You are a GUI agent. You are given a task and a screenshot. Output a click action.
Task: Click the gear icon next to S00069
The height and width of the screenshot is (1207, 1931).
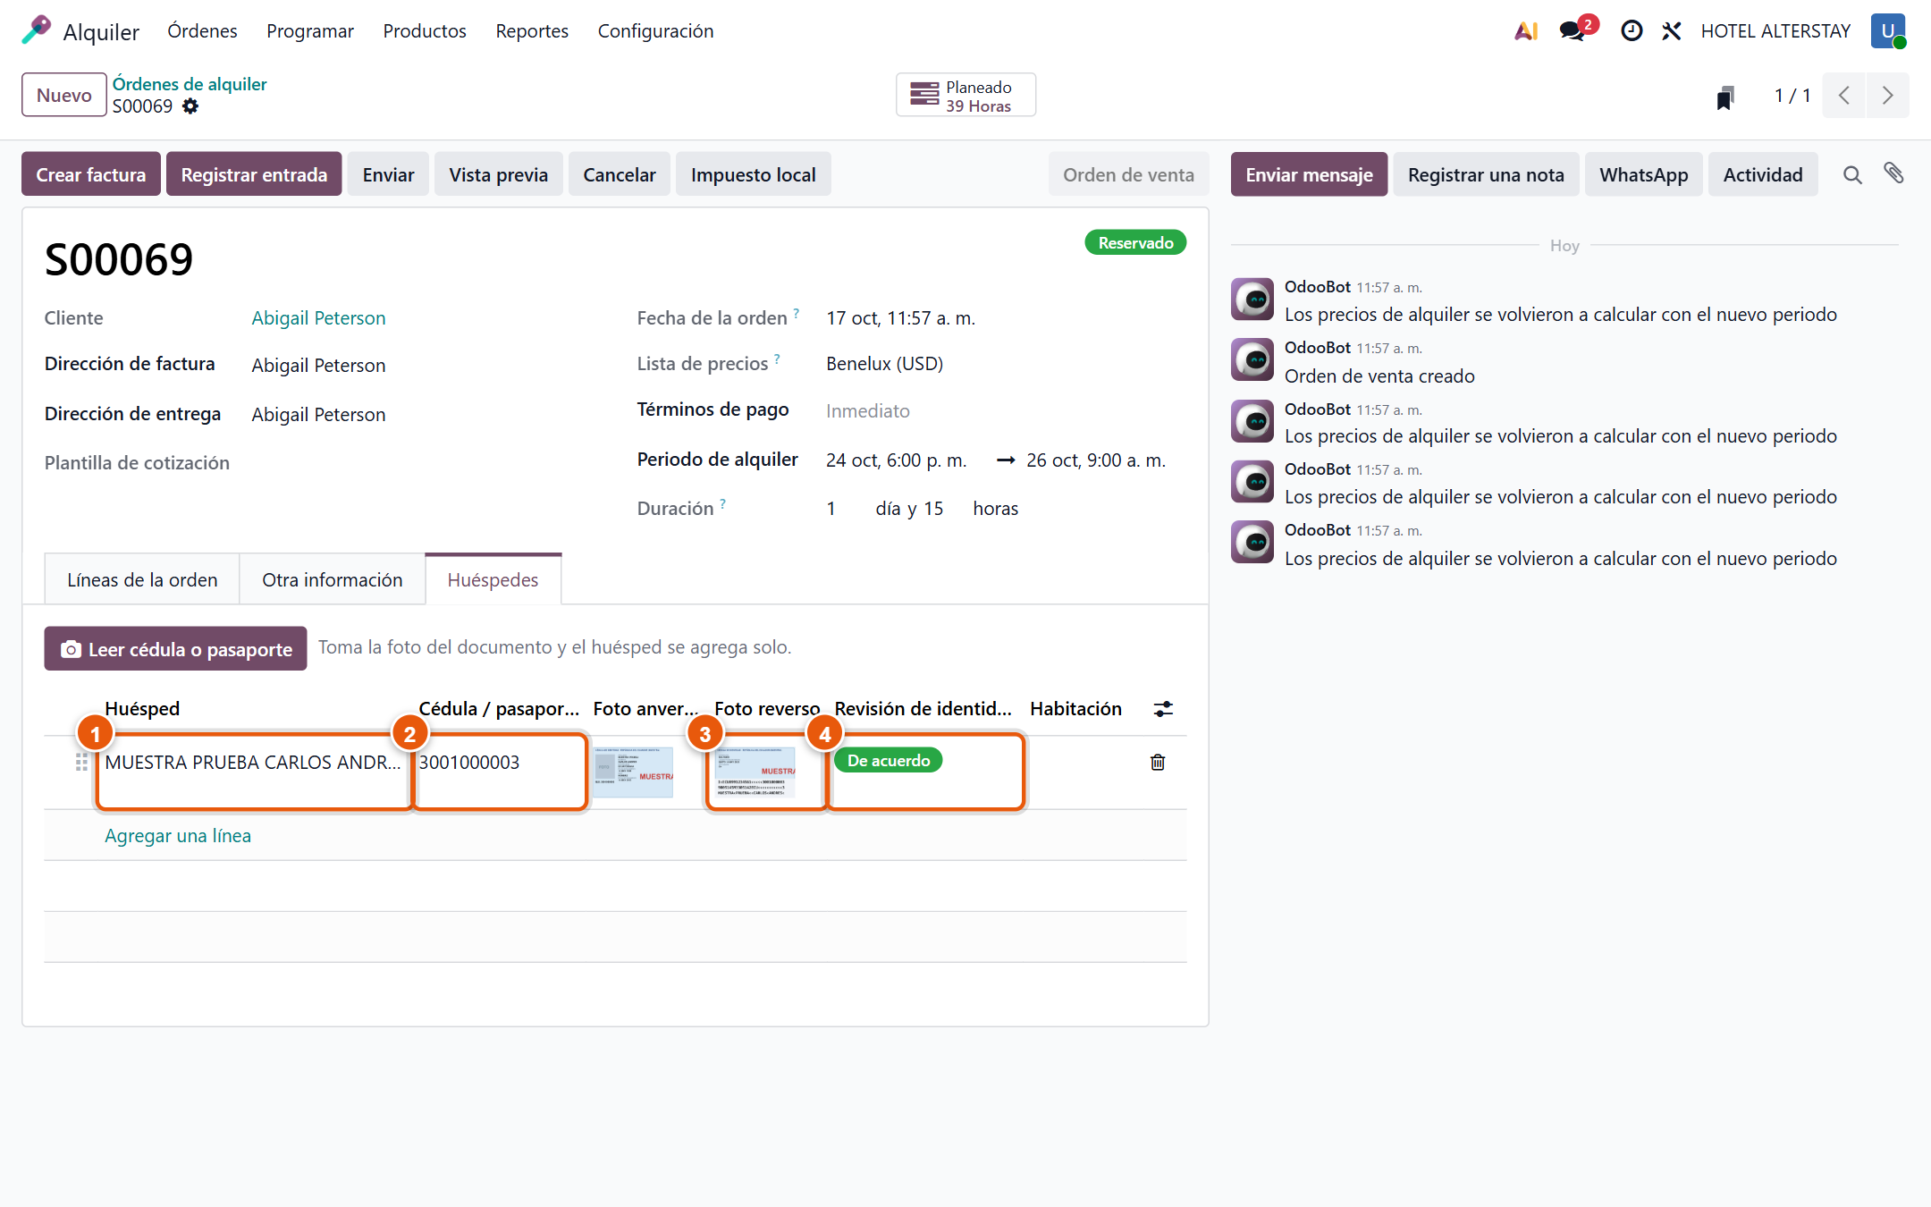[x=190, y=106]
